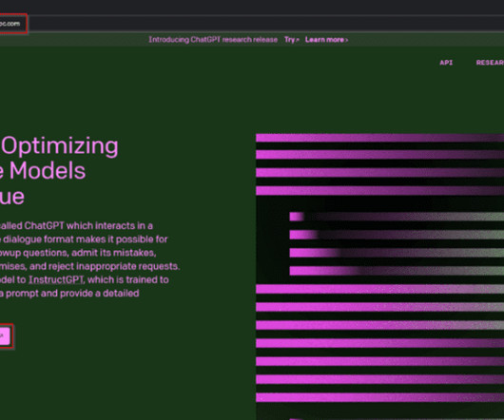
Task: Click the Try link in banner
Action: 292,40
